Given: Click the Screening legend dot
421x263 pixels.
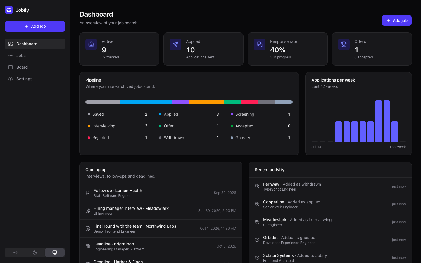Looking at the screenshot, I should 232,114.
